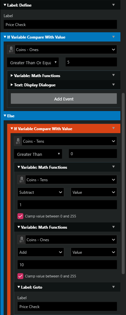Screen dimensions: 126x315
Task: Click the 8-bit icon beside Coins - Ones in the top compare event
Action: point(11,49)
